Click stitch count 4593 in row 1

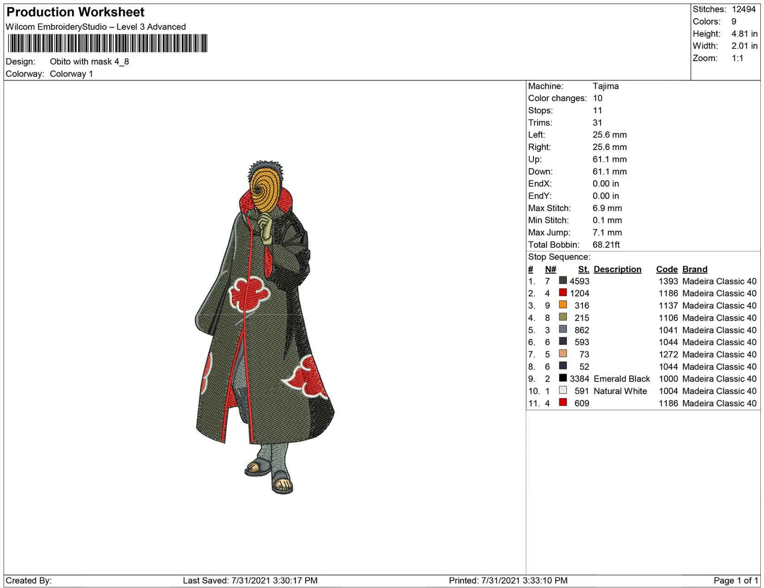pyautogui.click(x=579, y=281)
